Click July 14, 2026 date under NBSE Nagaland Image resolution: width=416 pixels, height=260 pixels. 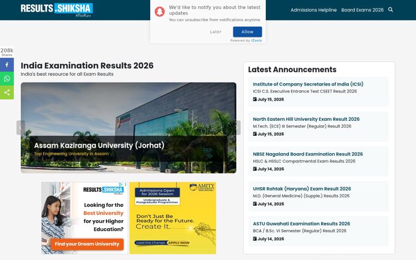270,169
